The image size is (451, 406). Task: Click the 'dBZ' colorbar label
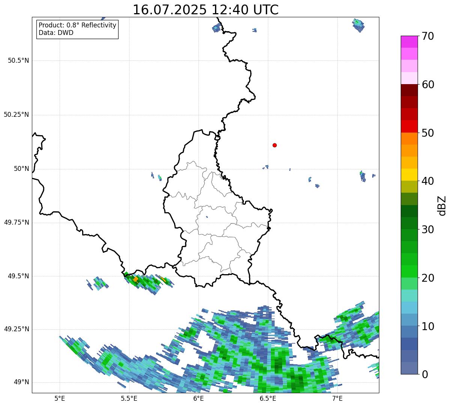pos(442,205)
